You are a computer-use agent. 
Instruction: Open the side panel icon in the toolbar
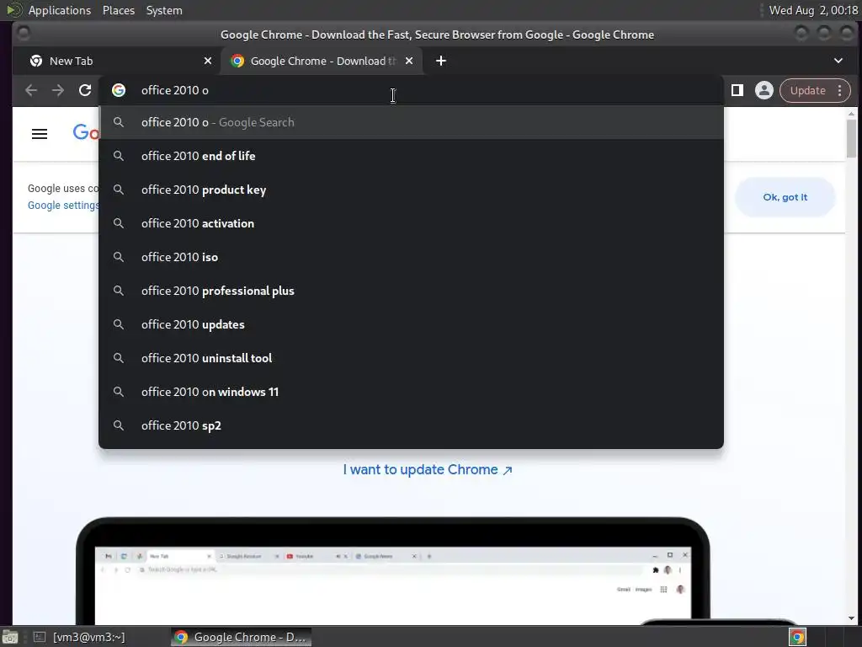pos(737,90)
